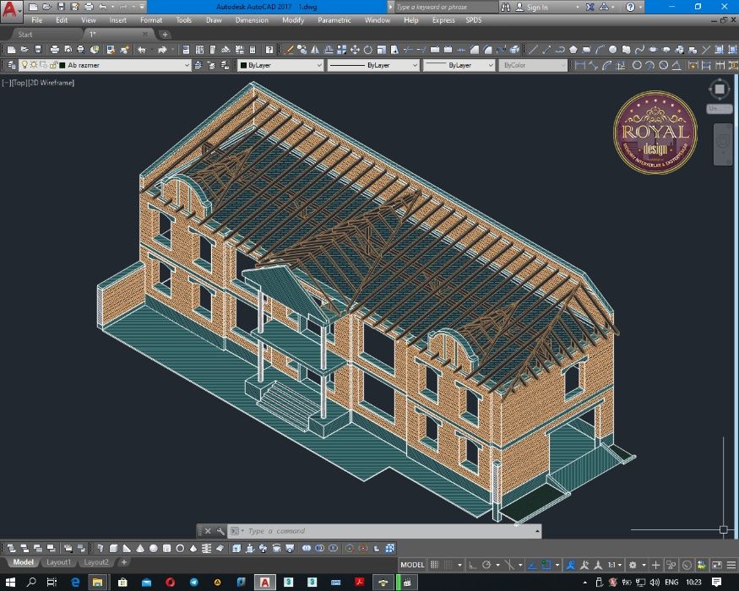Open the workspace switching gear icon
Image resolution: width=739 pixels, height=591 pixels.
point(633,564)
